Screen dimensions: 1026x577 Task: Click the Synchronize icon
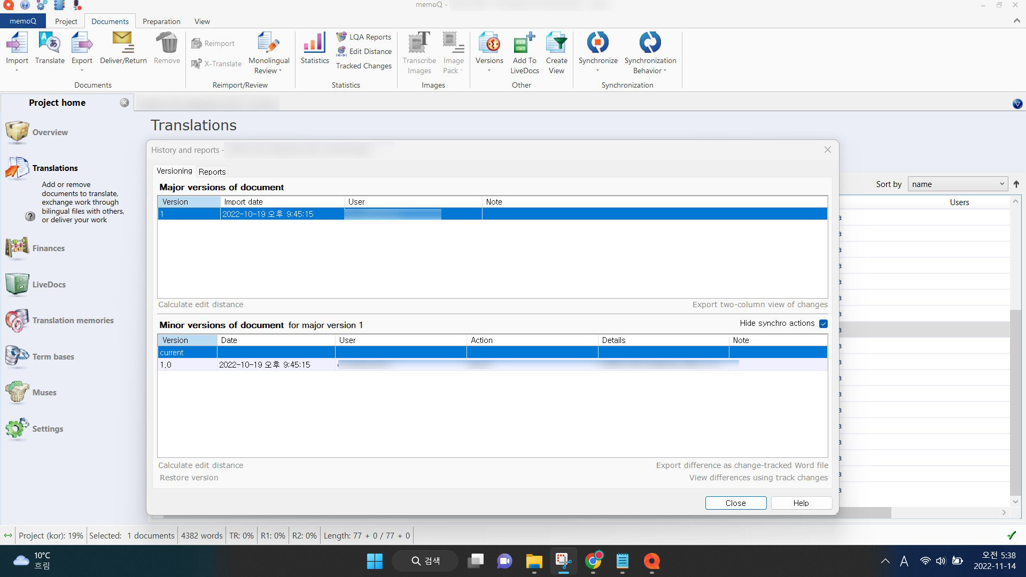[x=598, y=43]
